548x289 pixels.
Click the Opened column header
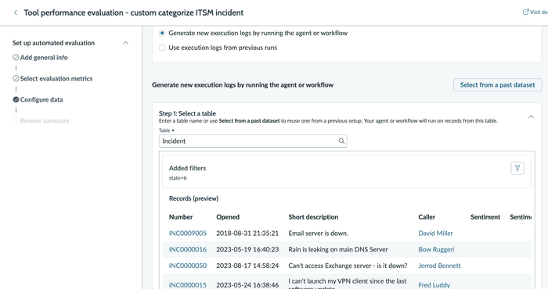coord(228,217)
